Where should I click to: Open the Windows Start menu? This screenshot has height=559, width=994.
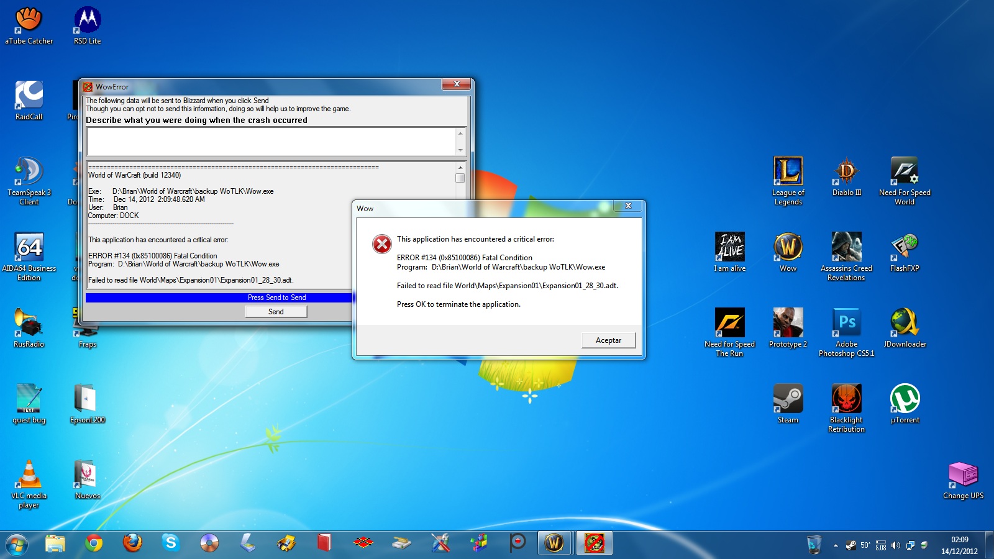tap(17, 544)
